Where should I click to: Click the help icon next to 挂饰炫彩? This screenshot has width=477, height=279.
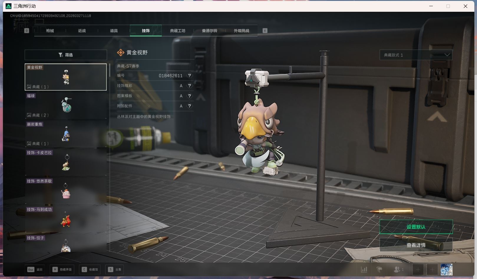click(189, 86)
